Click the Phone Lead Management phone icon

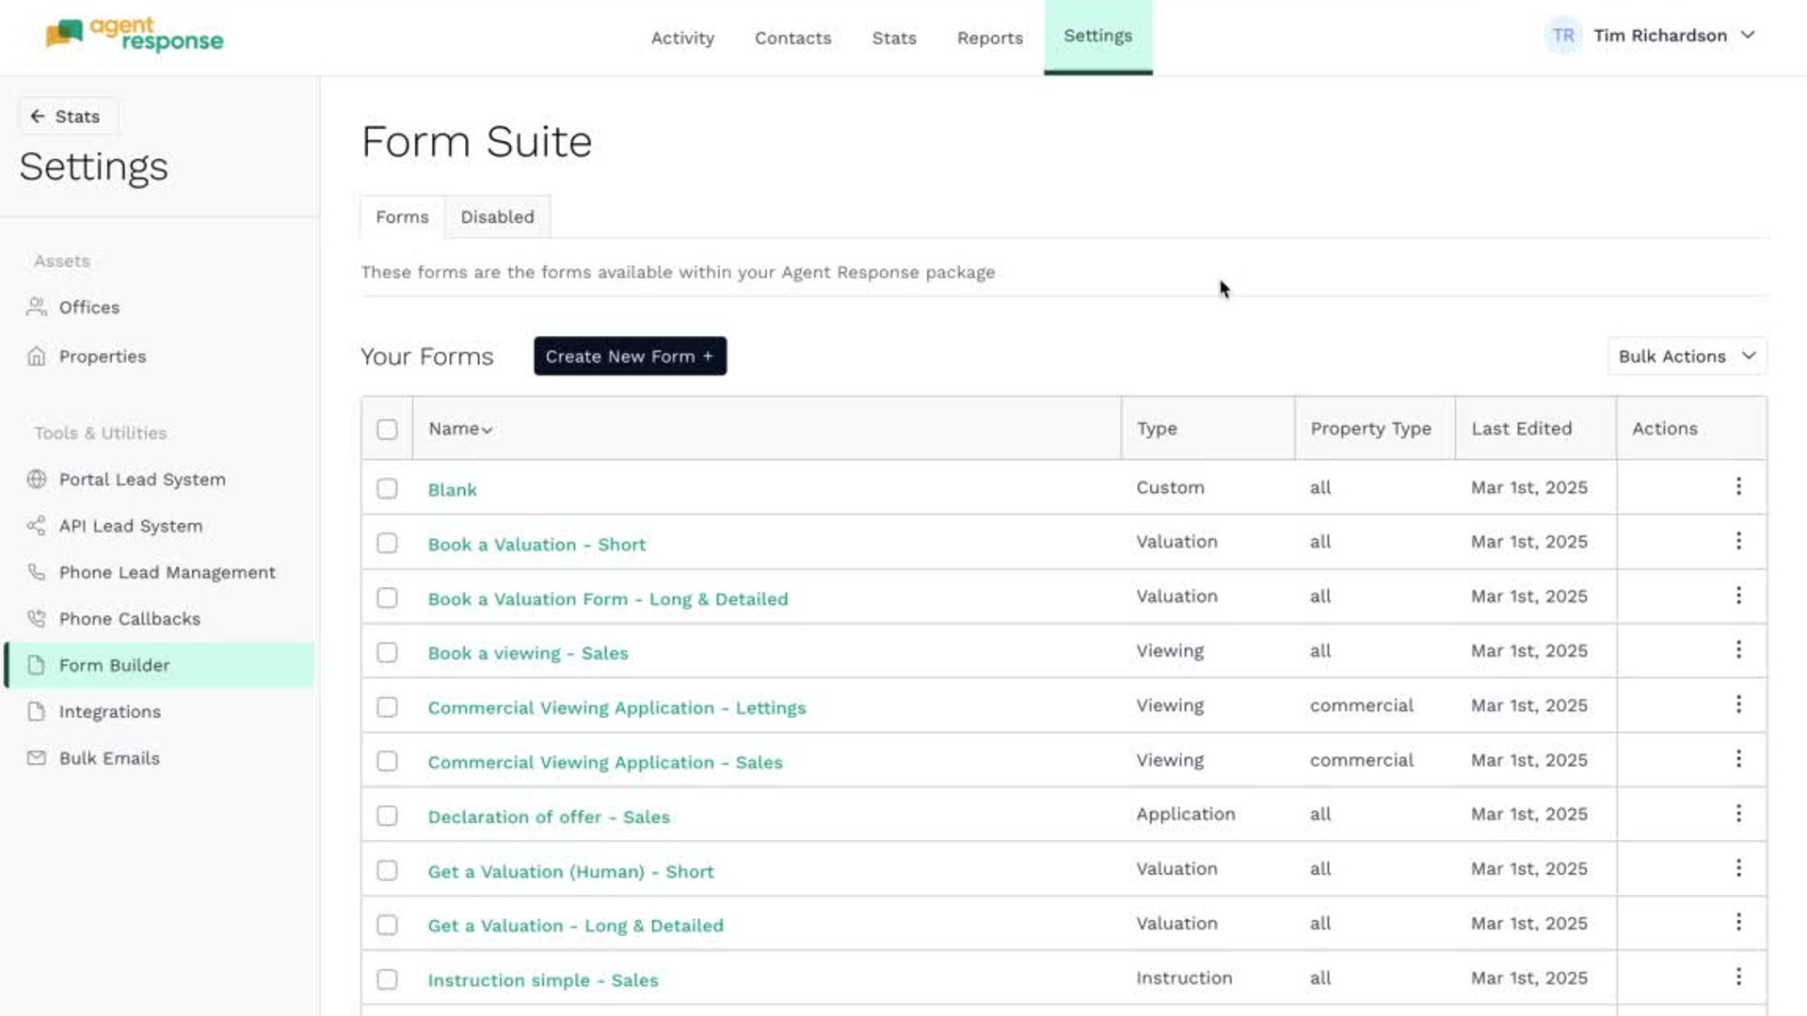click(37, 572)
